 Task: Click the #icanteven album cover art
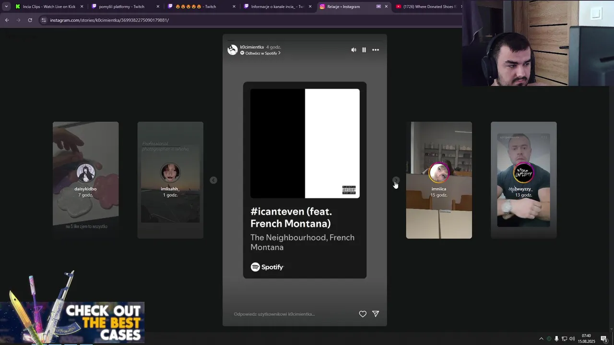[x=305, y=143]
